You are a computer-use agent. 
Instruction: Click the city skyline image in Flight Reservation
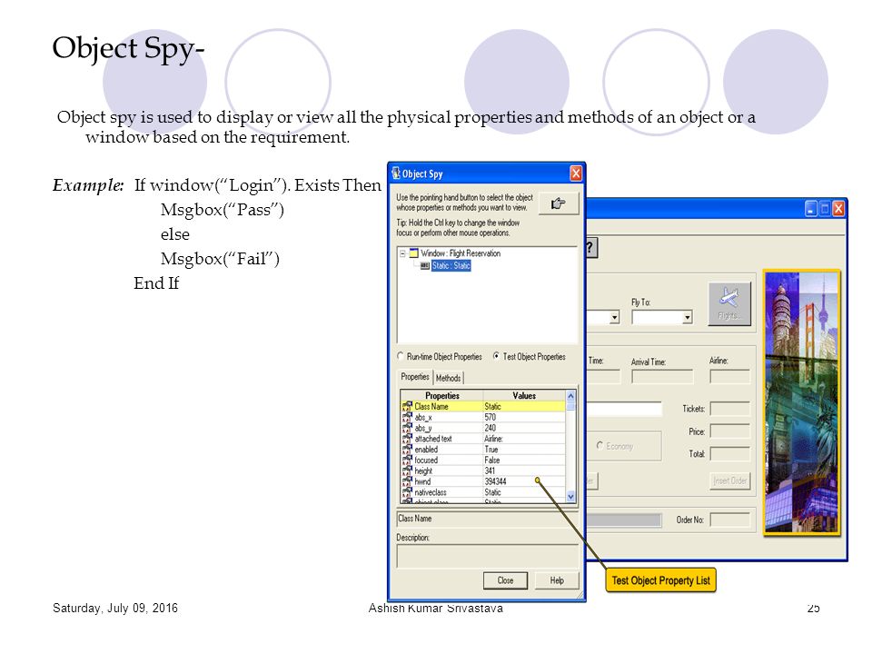(801, 403)
